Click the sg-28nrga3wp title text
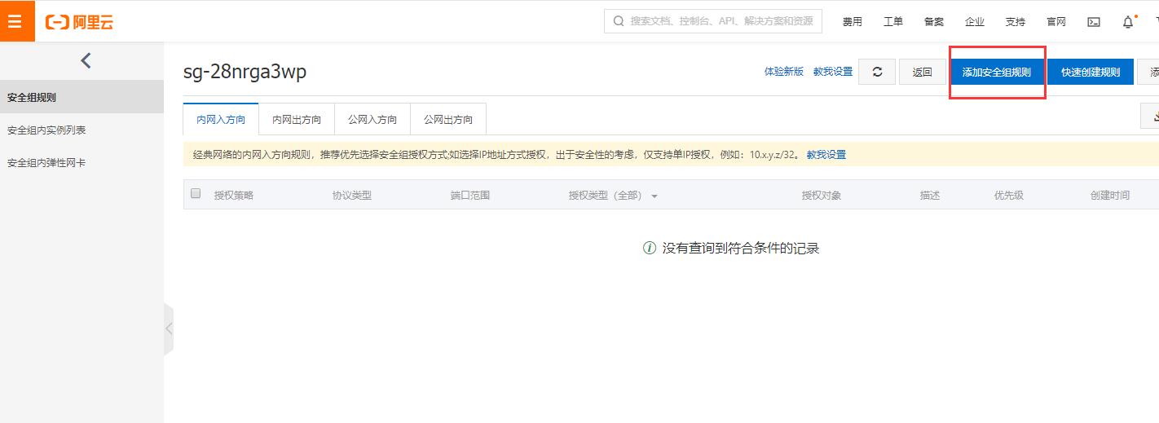This screenshot has width=1159, height=423. point(245,72)
